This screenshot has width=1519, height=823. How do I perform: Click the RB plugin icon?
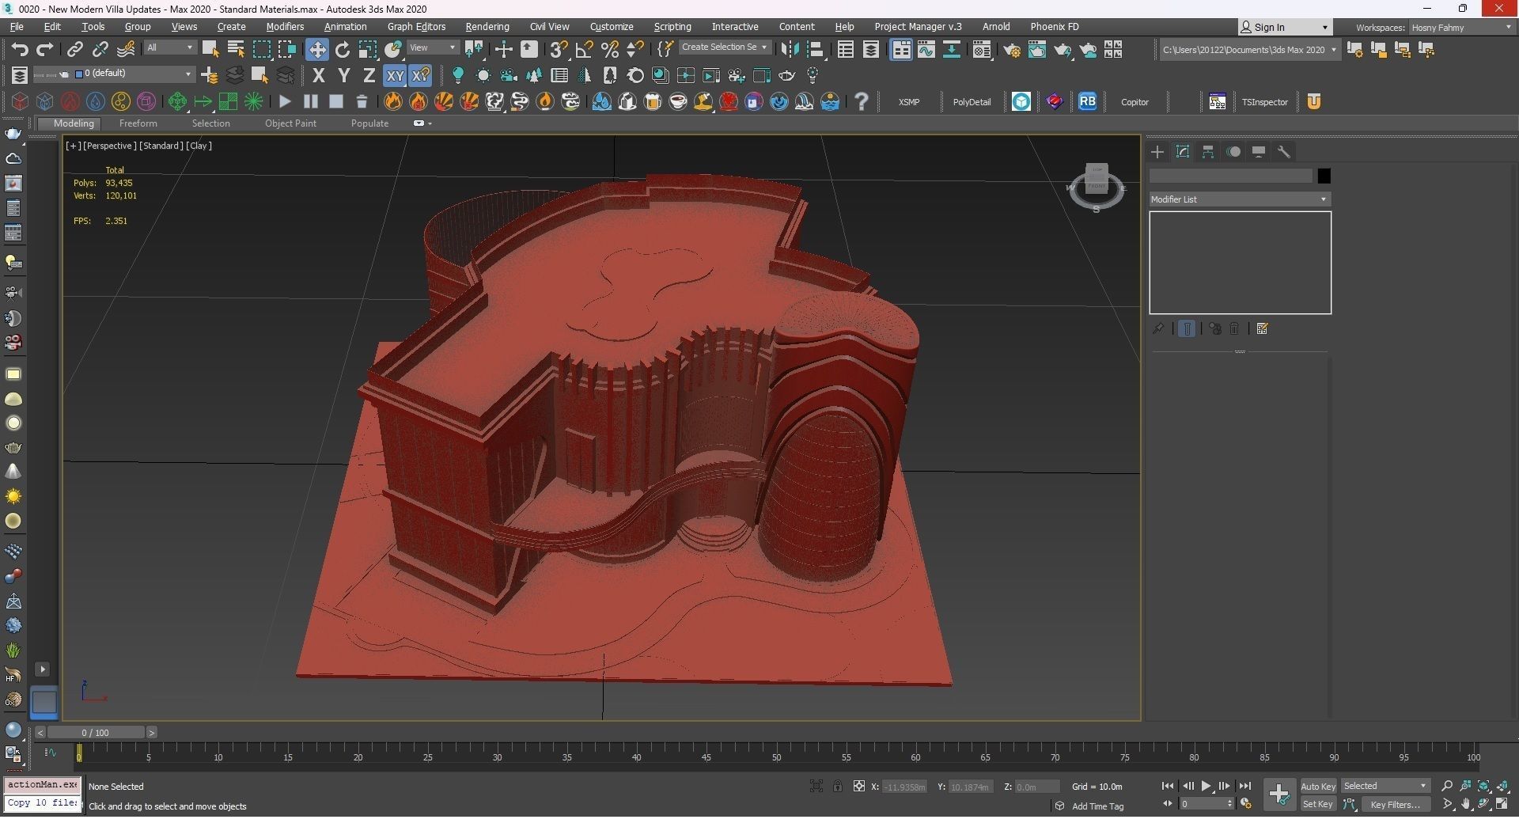pyautogui.click(x=1087, y=101)
